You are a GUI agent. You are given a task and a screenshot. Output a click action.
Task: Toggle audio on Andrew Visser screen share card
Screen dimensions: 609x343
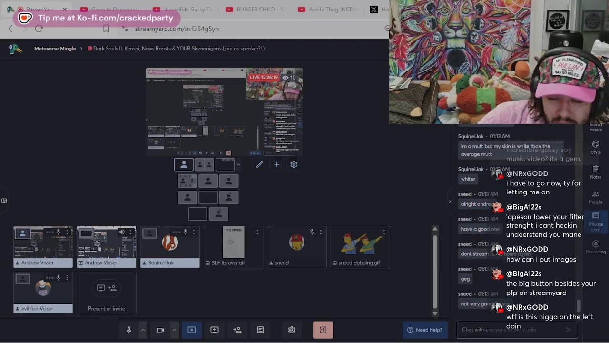click(x=122, y=232)
